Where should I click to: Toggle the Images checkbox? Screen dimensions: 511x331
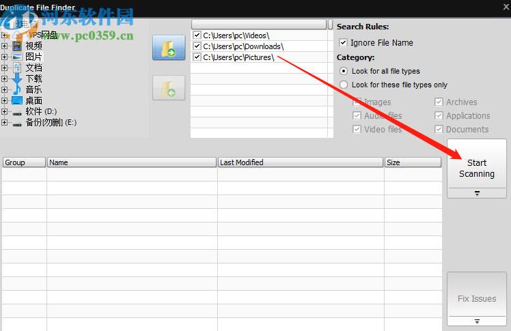[357, 102]
